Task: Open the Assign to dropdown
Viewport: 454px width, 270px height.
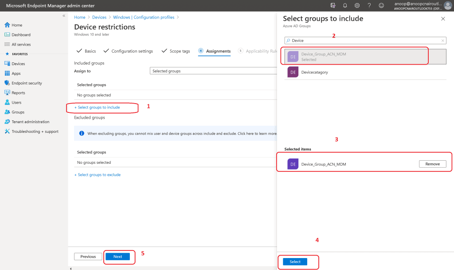Action: click(x=213, y=71)
